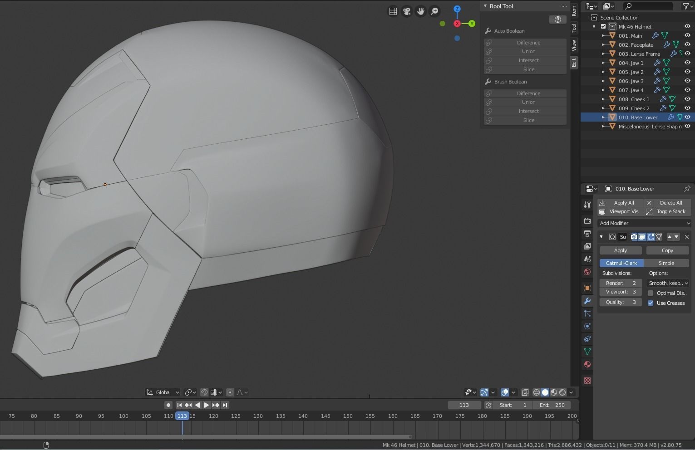Collapse the Mk 46 Helmet collection tree
Viewport: 695px width, 450px height.
point(594,27)
